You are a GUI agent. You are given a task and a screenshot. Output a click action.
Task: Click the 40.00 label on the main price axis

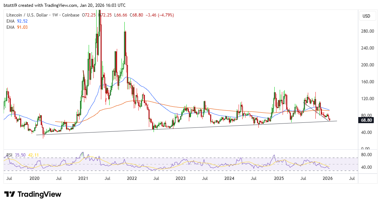[x=367, y=132]
